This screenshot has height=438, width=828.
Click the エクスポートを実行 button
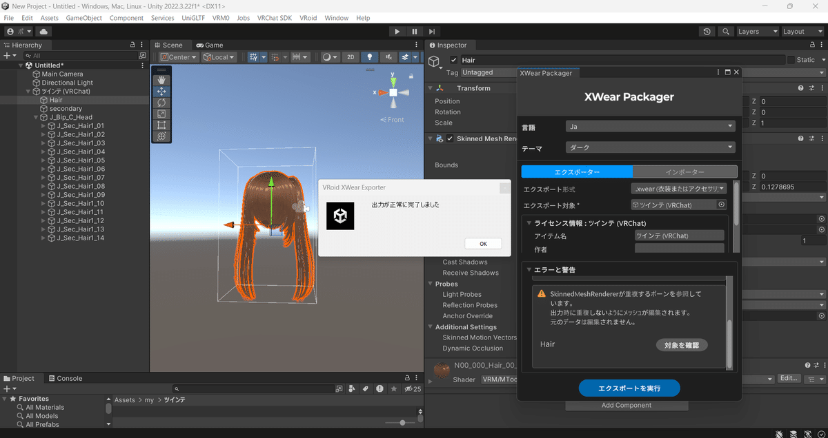629,388
